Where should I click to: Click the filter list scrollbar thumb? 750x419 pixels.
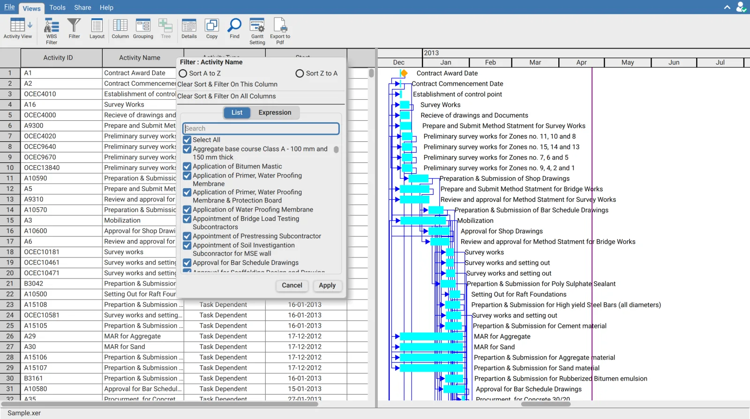pos(336,150)
